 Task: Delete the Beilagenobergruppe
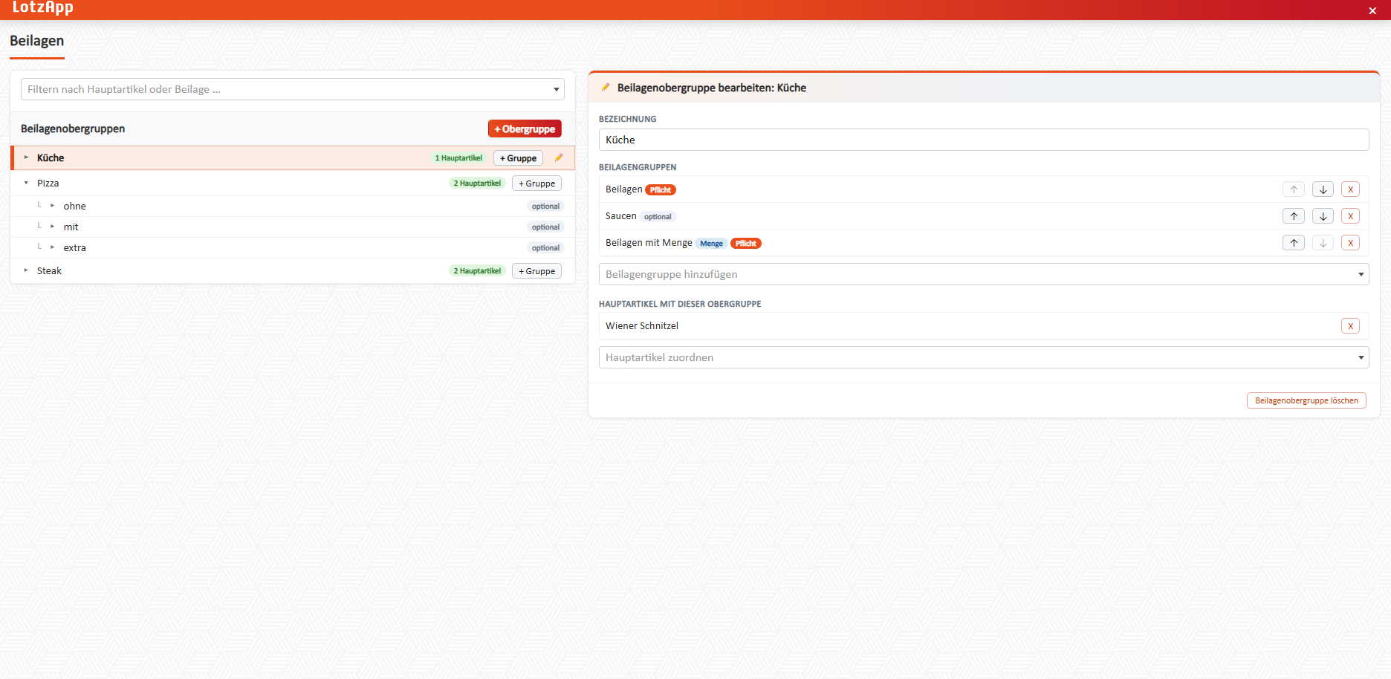[1306, 400]
